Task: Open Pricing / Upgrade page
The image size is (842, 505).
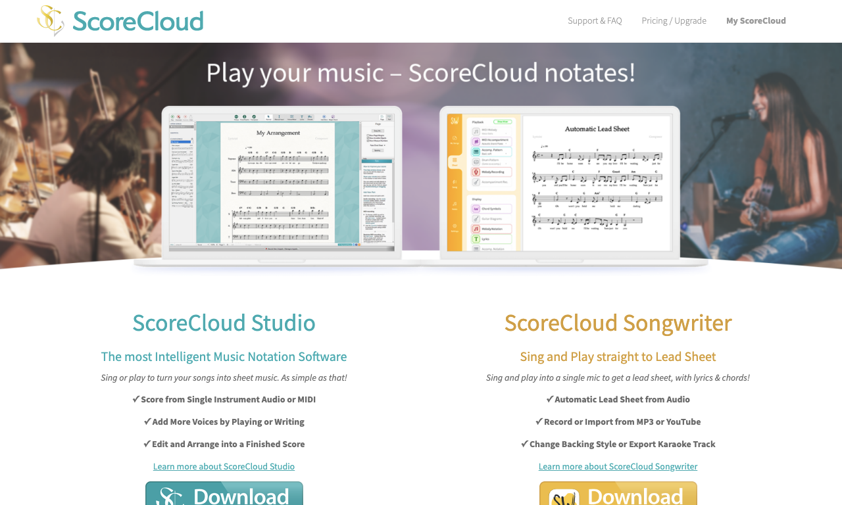Action: [674, 20]
